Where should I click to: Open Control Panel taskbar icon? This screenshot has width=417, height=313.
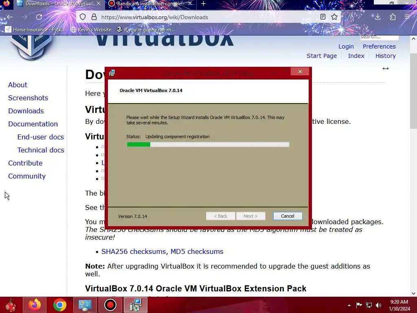pos(85,305)
